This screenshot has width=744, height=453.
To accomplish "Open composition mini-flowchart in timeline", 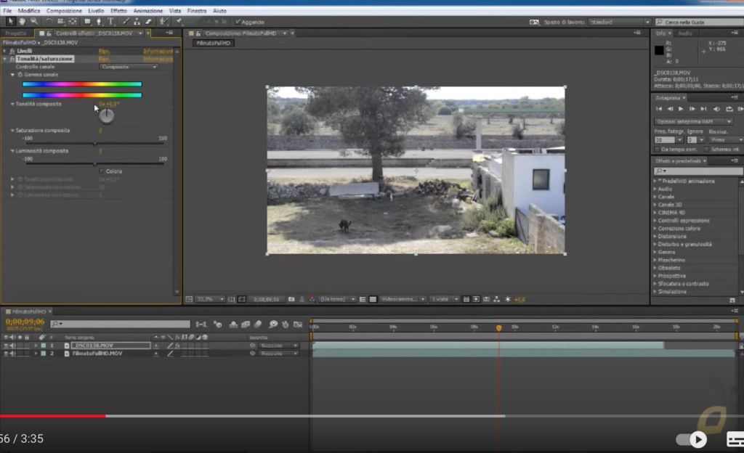I will pos(201,324).
